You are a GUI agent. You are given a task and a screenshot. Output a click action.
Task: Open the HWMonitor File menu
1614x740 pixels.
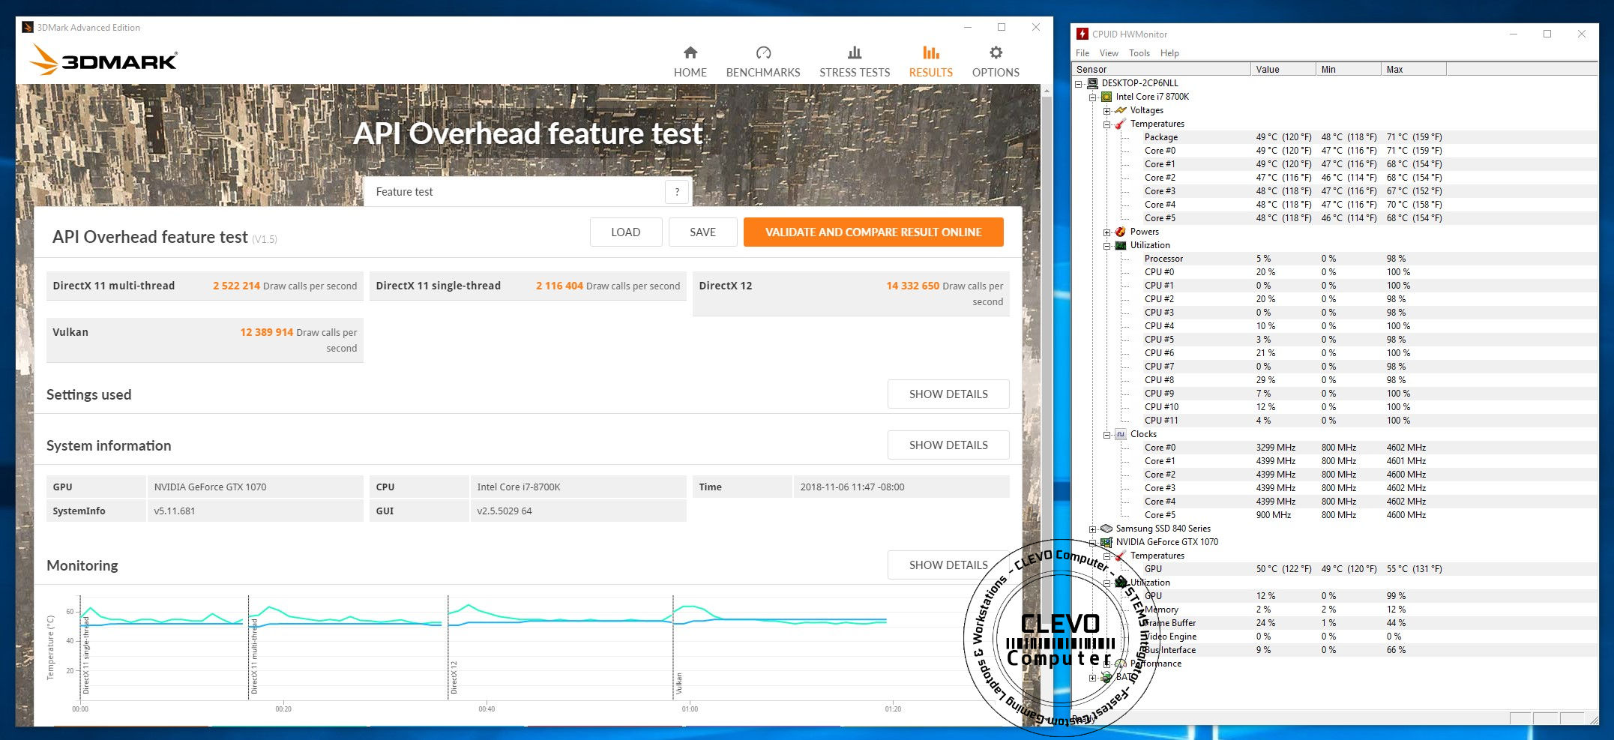click(1082, 53)
